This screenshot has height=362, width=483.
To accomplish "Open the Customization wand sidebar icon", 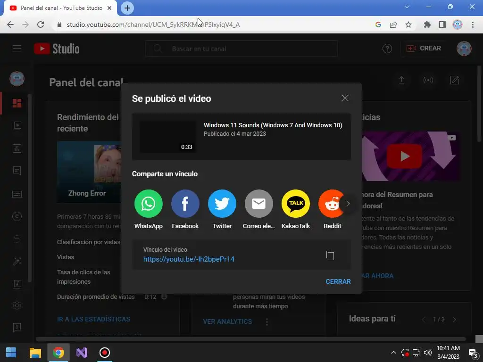I will coord(17,261).
